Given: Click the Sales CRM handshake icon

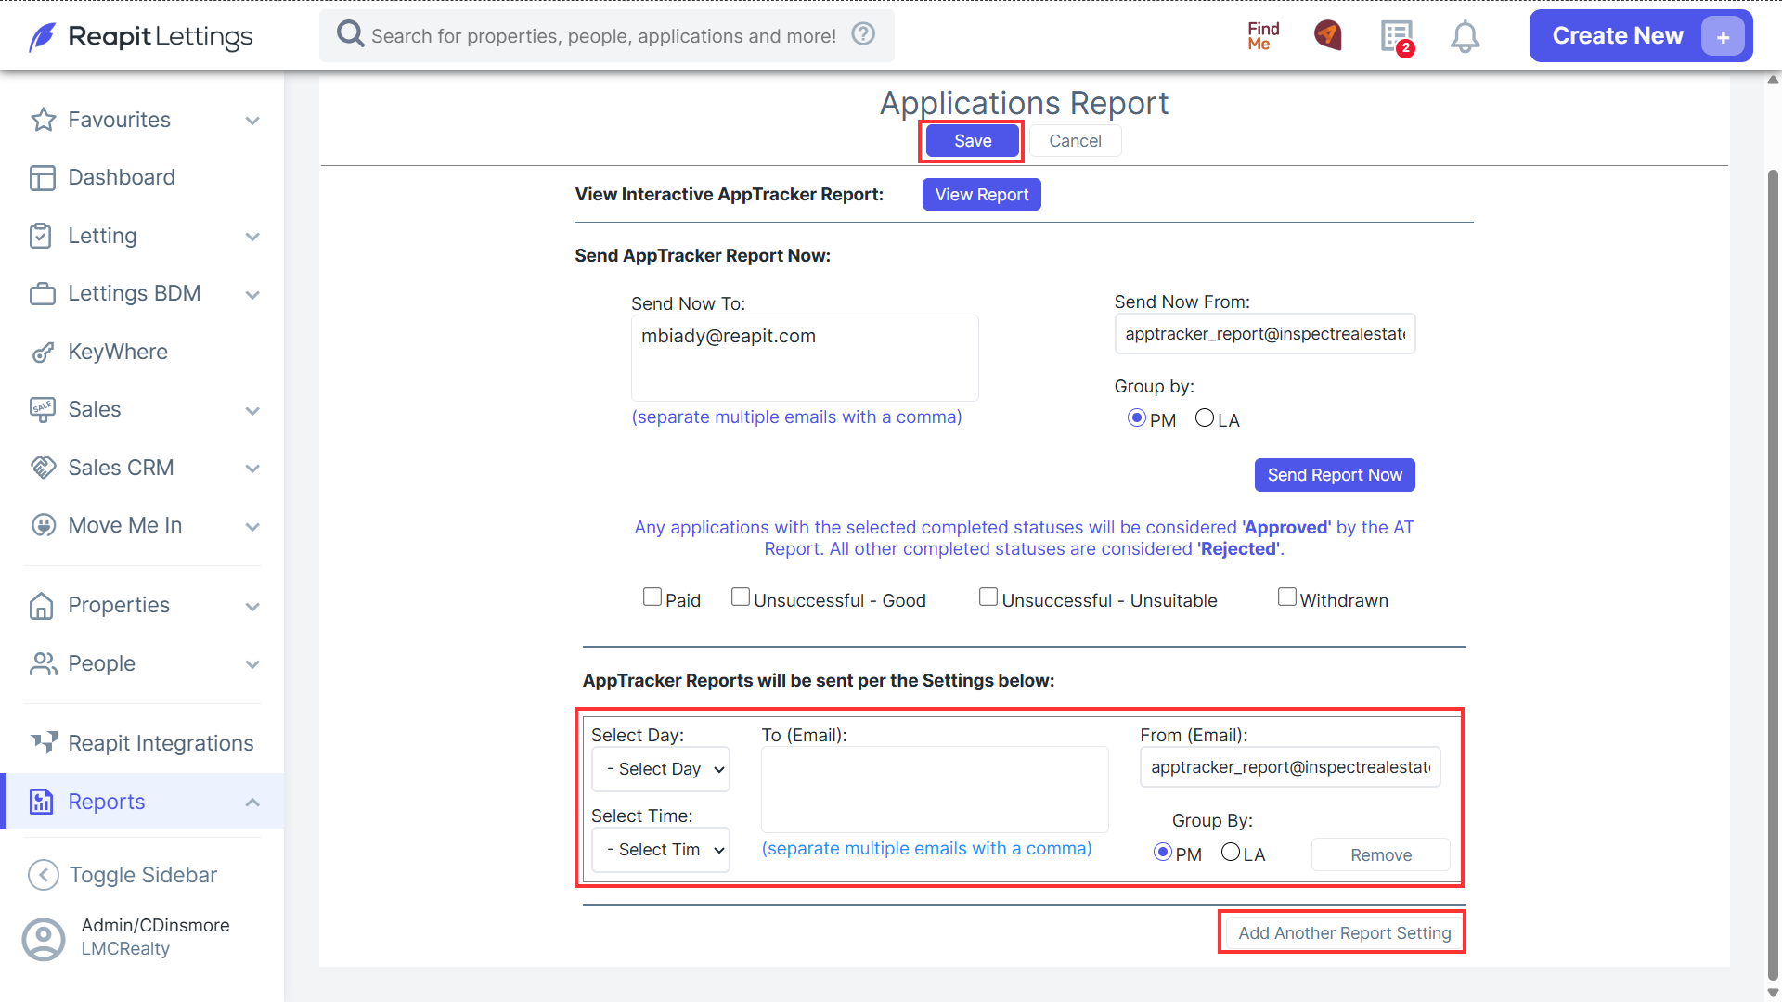Looking at the screenshot, I should pos(44,468).
